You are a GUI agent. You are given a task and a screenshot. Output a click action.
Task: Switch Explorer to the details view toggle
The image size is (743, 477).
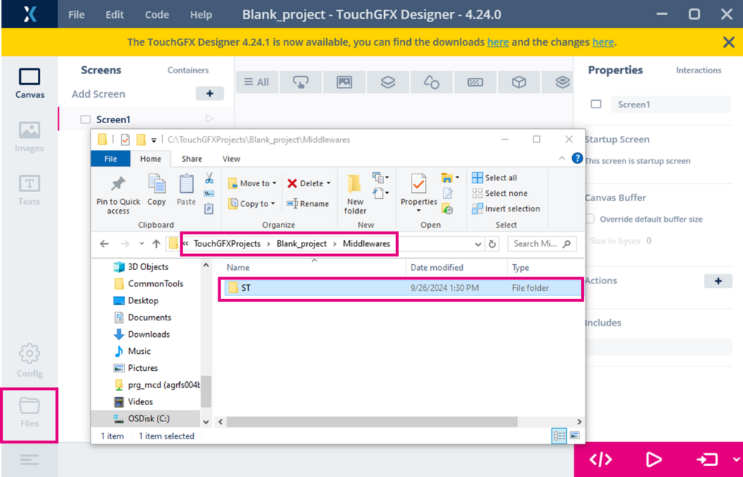(x=559, y=436)
